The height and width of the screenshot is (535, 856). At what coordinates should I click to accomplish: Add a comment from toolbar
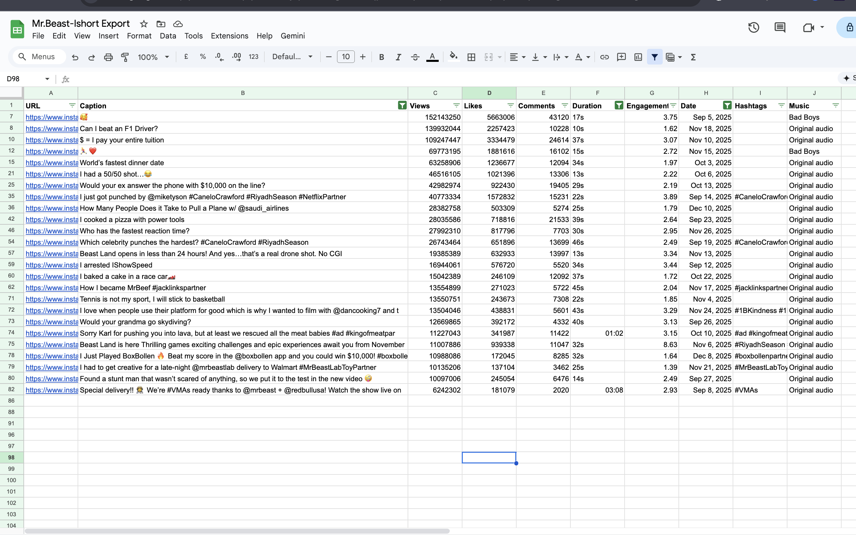tap(621, 57)
